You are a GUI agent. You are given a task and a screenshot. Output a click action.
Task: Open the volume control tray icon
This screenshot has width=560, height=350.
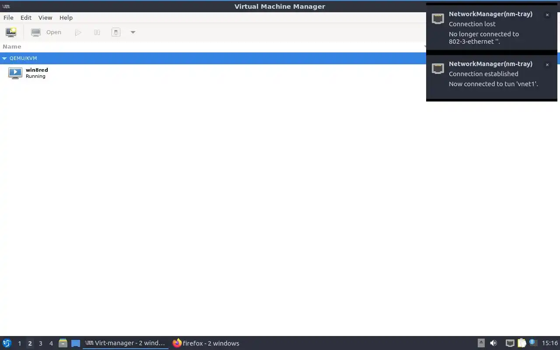pyautogui.click(x=493, y=343)
